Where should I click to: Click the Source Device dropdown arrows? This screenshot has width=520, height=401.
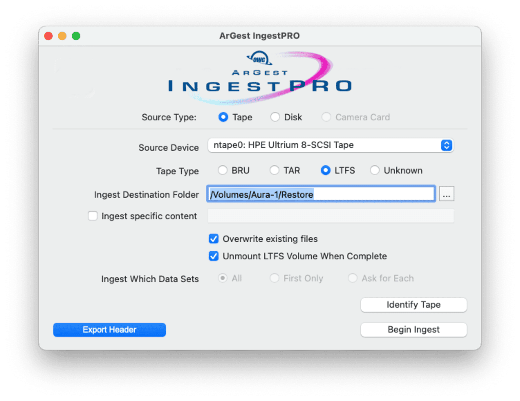(446, 145)
